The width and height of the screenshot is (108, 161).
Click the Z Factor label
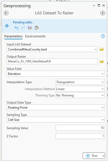point(12,136)
